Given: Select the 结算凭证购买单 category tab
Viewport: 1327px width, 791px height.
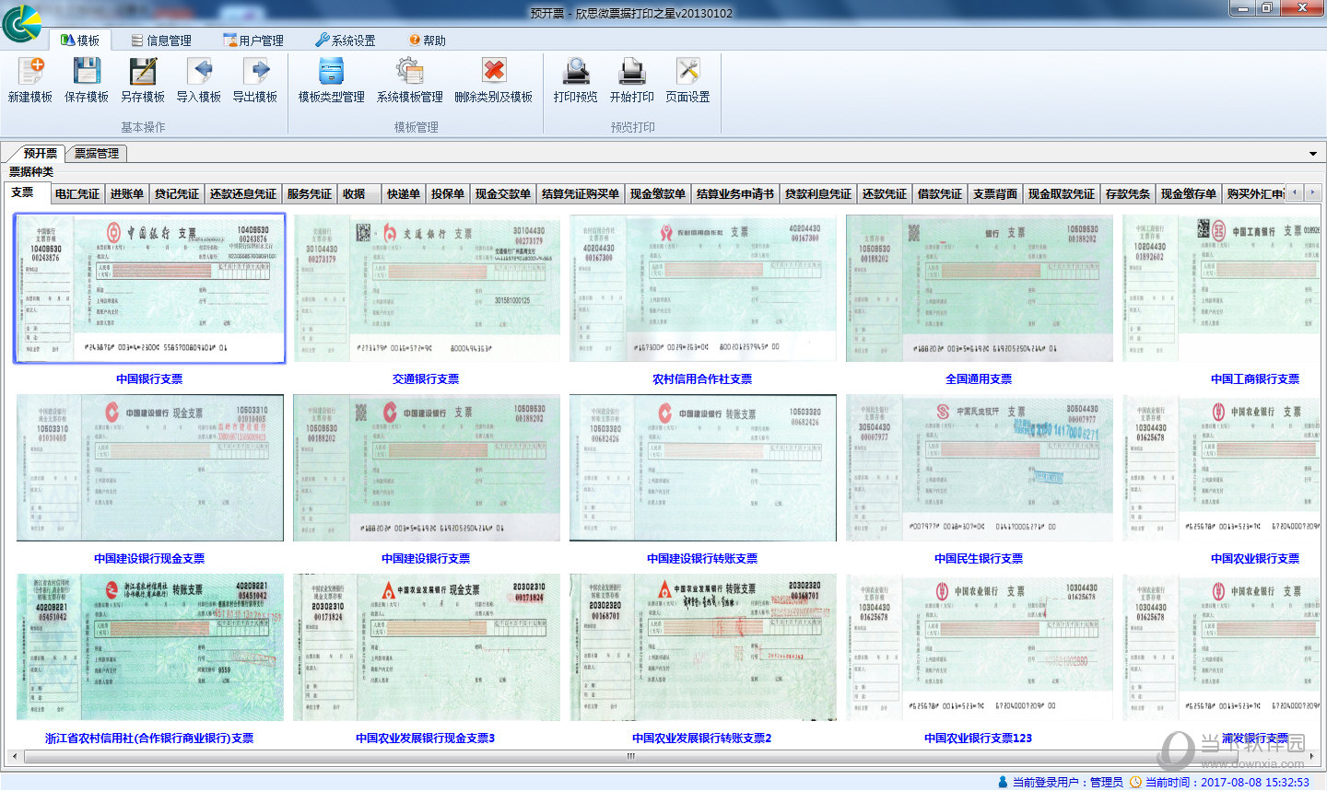Looking at the screenshot, I should [581, 193].
